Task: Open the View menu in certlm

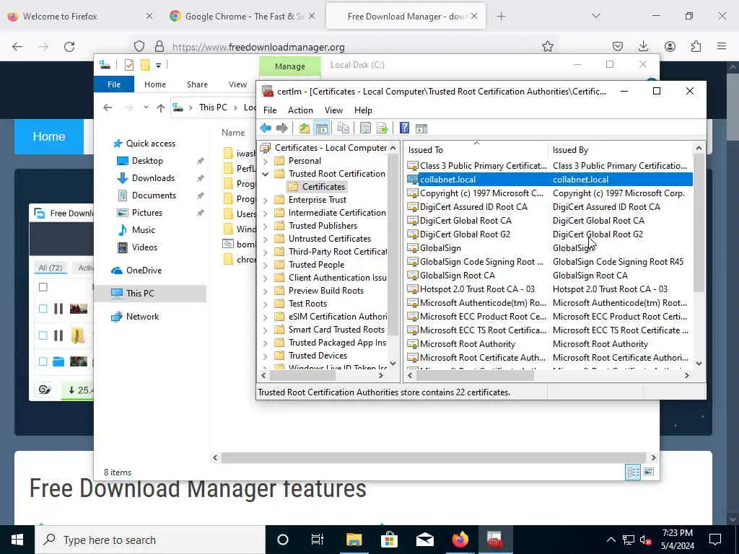Action: click(333, 110)
